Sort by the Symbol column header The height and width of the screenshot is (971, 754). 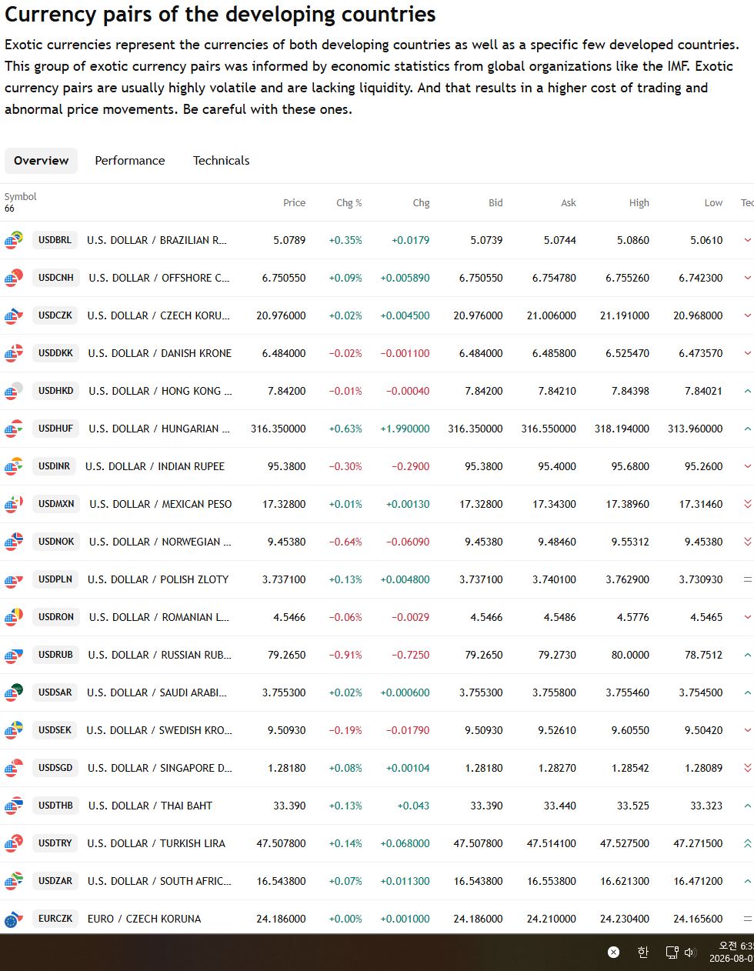click(20, 197)
